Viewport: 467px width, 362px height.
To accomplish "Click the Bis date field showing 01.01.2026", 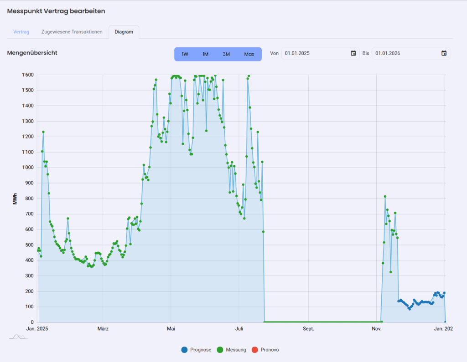I will [x=411, y=53].
